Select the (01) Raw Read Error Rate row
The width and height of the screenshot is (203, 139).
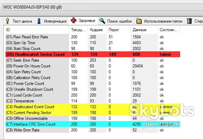tap(93, 37)
